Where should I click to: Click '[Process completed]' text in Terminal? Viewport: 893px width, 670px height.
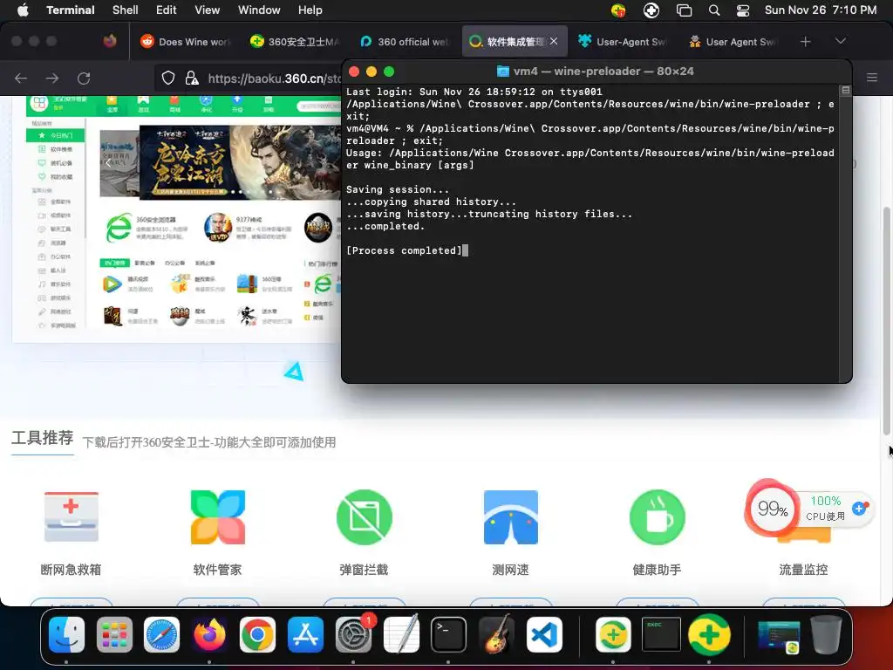tap(404, 250)
